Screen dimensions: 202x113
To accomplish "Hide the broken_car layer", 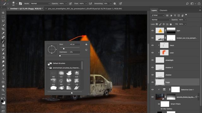I will [152, 38].
